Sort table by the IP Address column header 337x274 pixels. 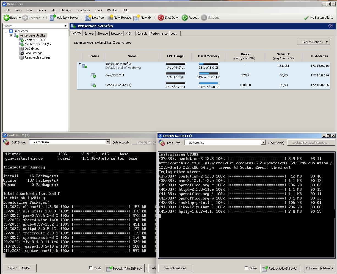point(319,56)
